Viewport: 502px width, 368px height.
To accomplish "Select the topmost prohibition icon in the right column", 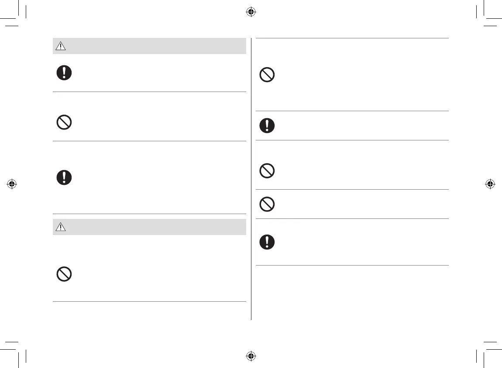I will (x=267, y=75).
